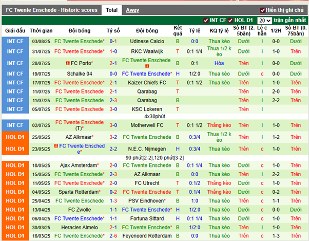This screenshot has height=241, width=309.
Task: Click the 0-2 half-time score in Sparta row
Action: [276, 192]
